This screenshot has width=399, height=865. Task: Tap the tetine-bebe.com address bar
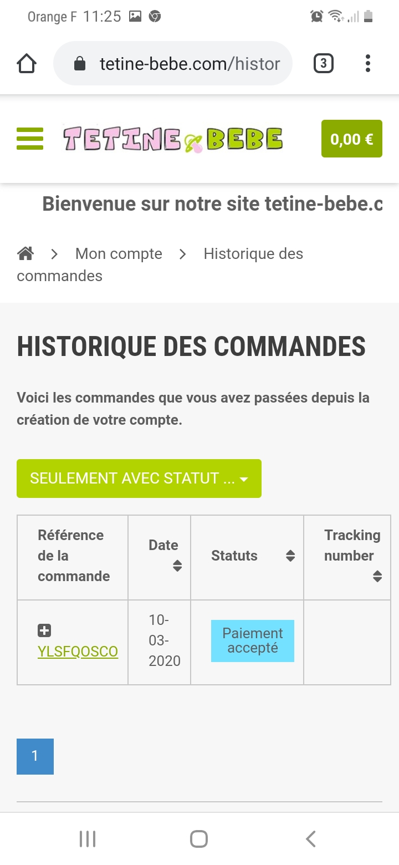click(x=188, y=64)
